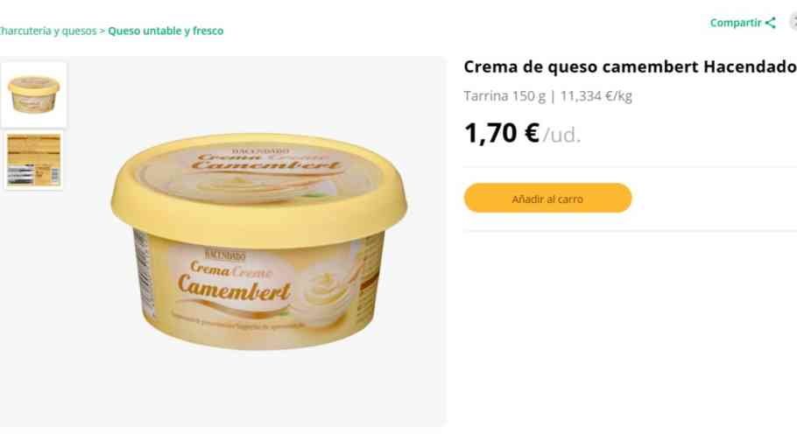This screenshot has width=797, height=448.
Task: Click the breadcrumb arrow separator
Action: coord(102,31)
